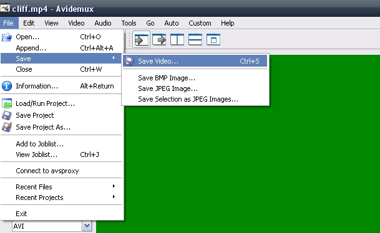The image size is (380, 233).
Task: Expand the Recent Files submenu
Action: coord(61,187)
